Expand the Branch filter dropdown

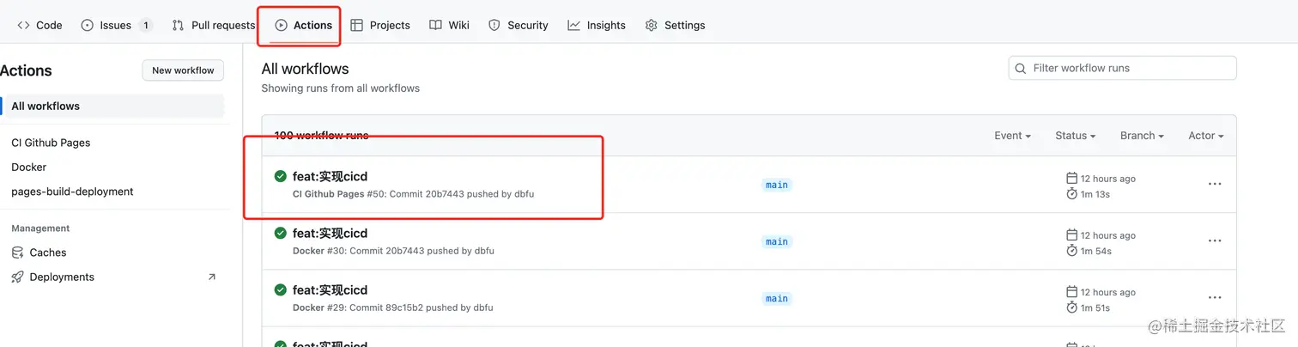point(1142,136)
